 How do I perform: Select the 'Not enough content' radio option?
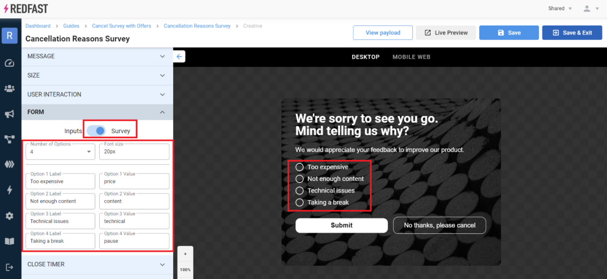(x=300, y=179)
